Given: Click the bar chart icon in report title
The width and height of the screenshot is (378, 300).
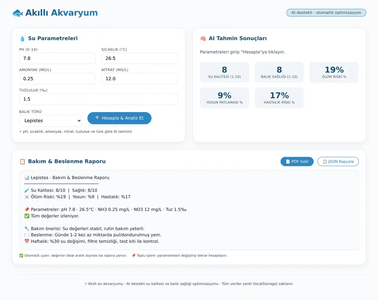Looking at the screenshot, I should point(27,178).
